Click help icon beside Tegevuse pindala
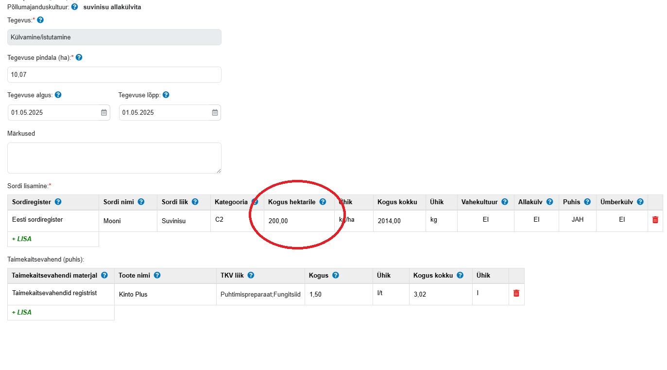The width and height of the screenshot is (667, 370). click(x=79, y=57)
